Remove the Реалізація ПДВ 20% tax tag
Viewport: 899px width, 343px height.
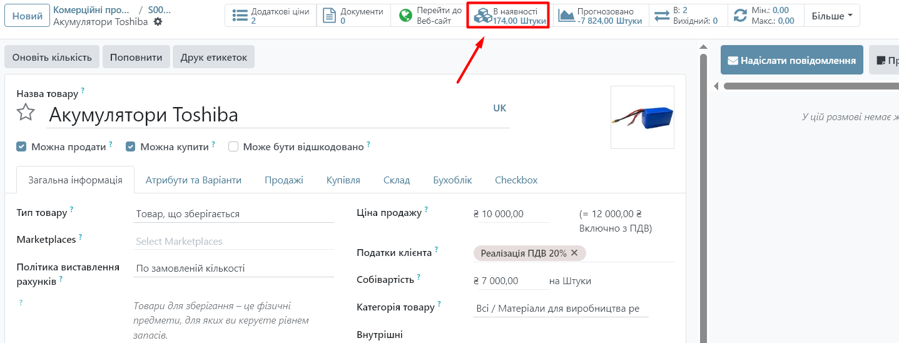(574, 253)
